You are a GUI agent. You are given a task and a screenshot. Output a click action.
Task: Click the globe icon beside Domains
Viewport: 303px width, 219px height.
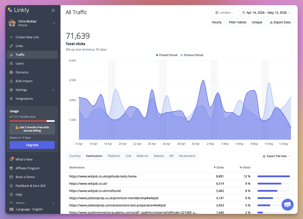click(11, 72)
